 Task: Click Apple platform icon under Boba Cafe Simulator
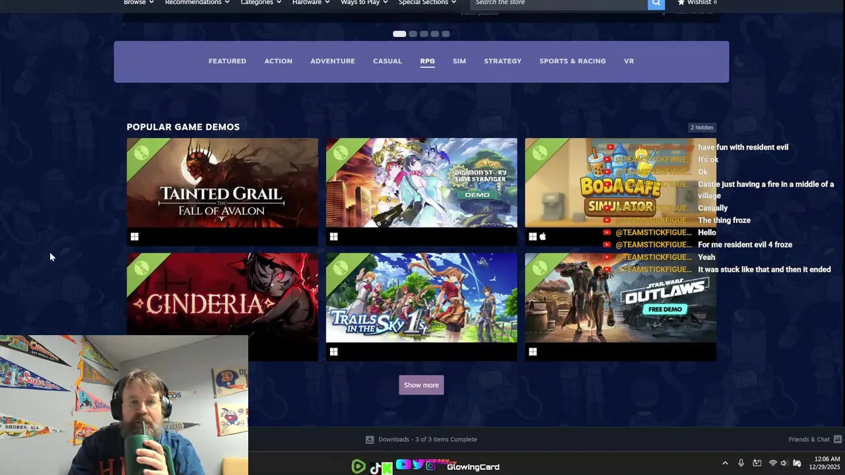tap(543, 237)
